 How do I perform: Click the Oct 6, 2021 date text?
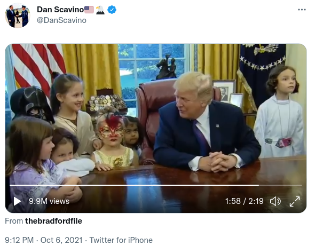point(61,240)
